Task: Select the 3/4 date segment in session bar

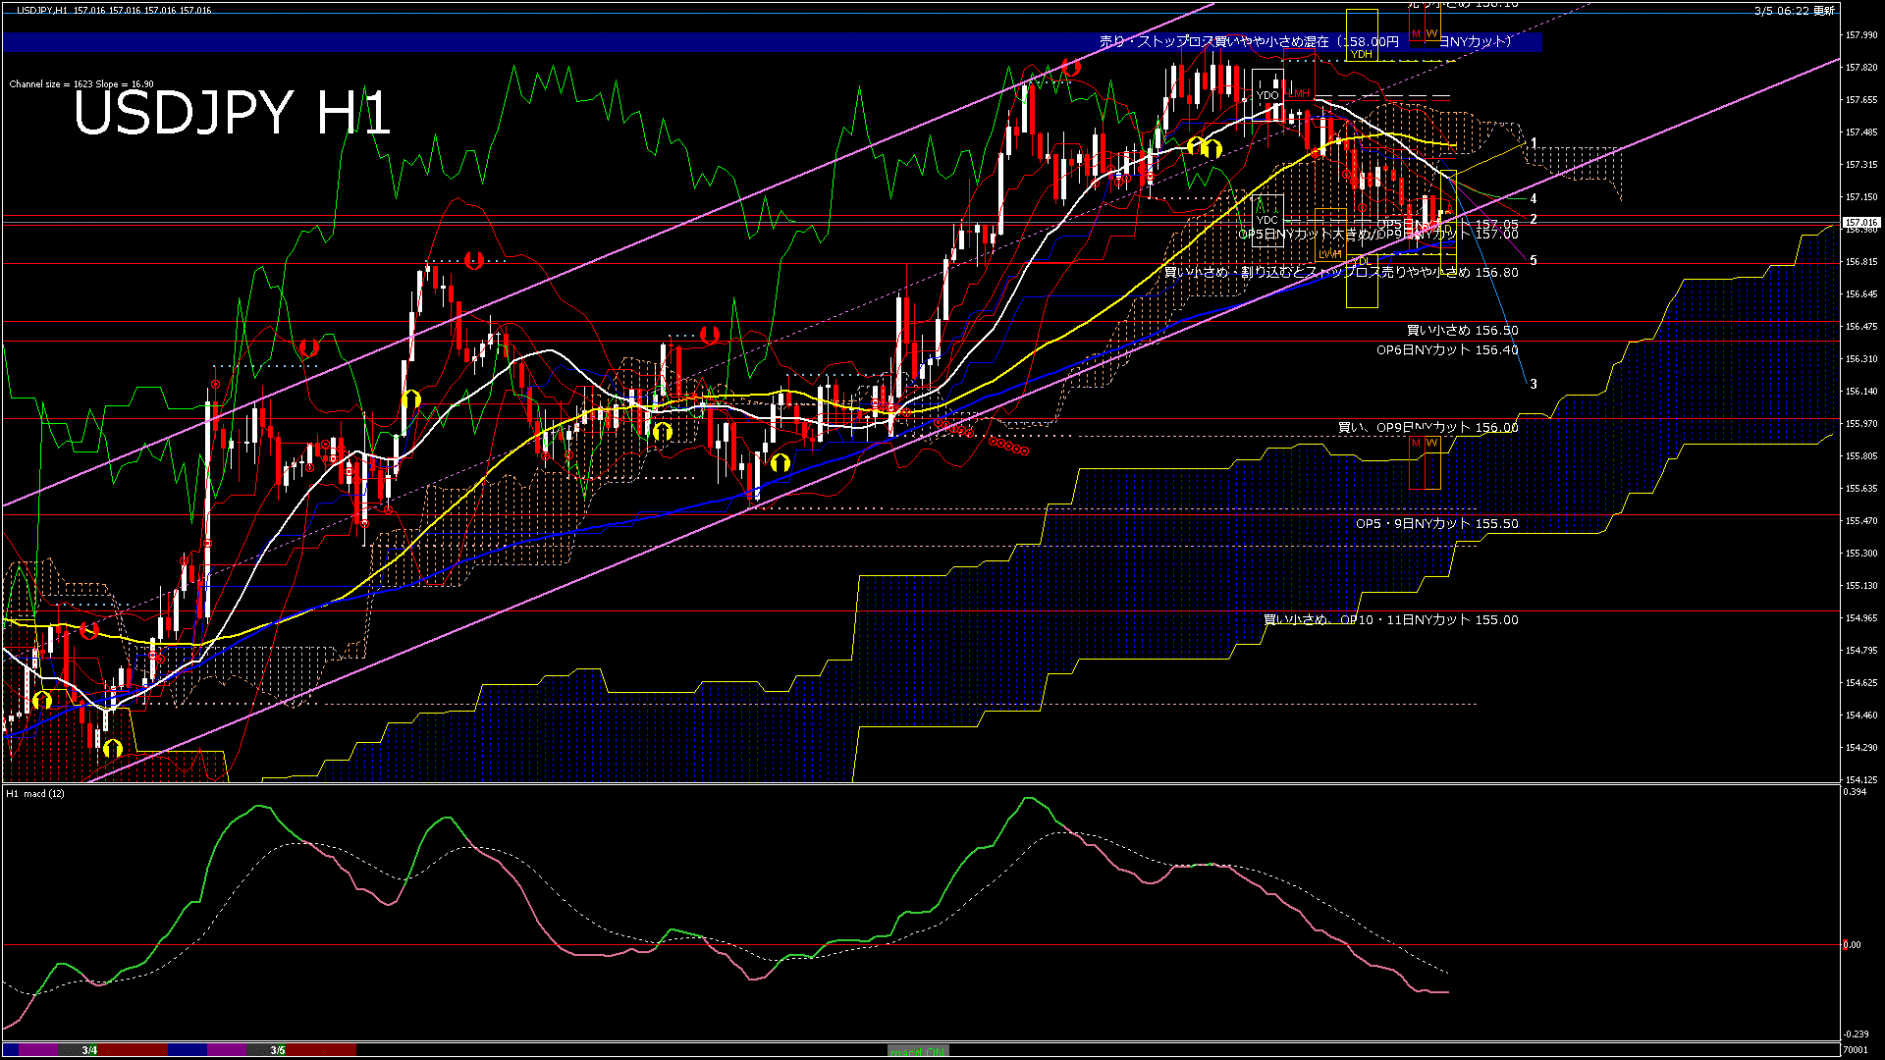Action: pos(89,1050)
